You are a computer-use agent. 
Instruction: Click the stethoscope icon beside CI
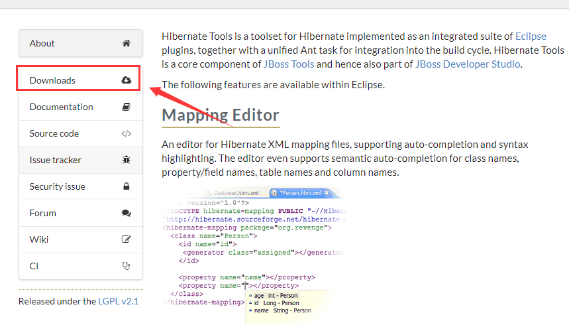[x=127, y=266]
